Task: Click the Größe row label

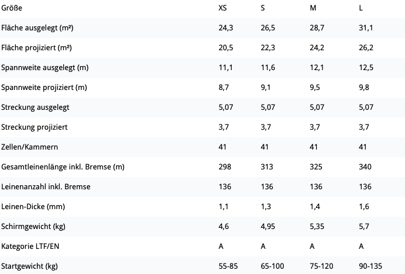Action: (x=12, y=8)
